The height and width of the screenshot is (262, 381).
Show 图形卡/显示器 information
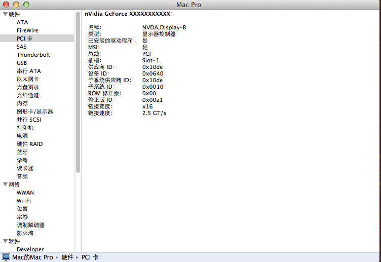(x=35, y=111)
